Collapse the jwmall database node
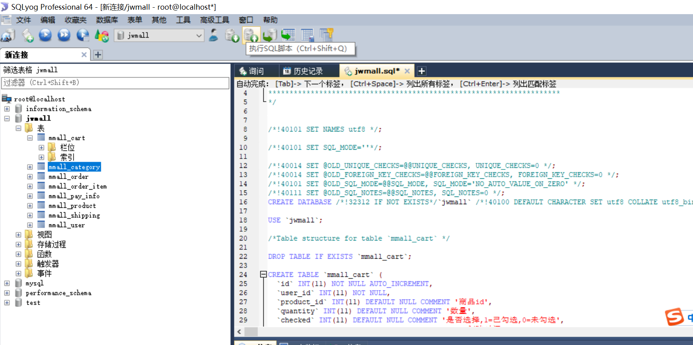 point(7,118)
